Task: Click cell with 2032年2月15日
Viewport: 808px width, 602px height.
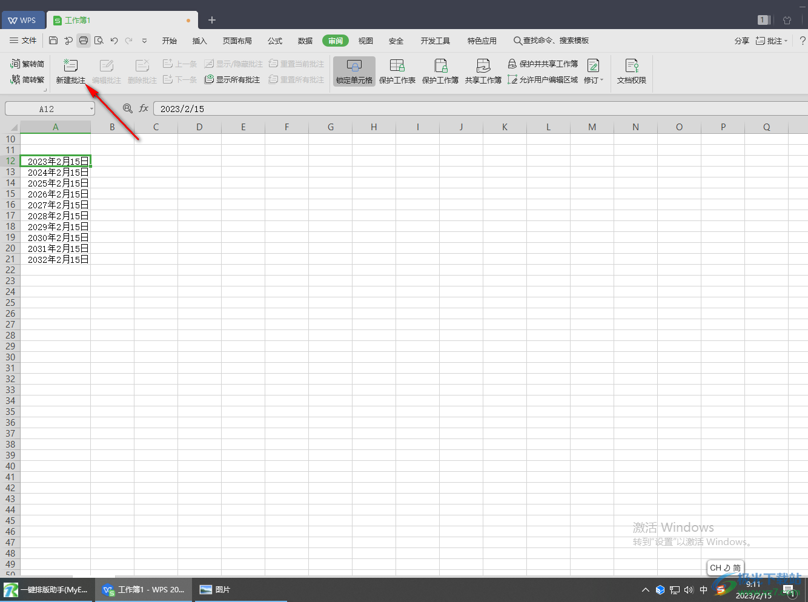Action: (x=56, y=259)
